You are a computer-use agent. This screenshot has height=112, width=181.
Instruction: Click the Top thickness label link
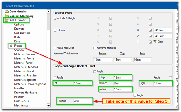123,54
